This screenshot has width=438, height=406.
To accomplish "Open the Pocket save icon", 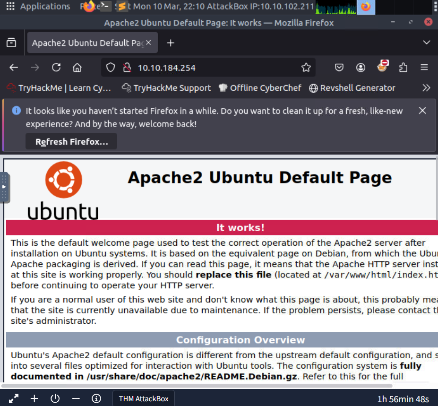I will [339, 68].
